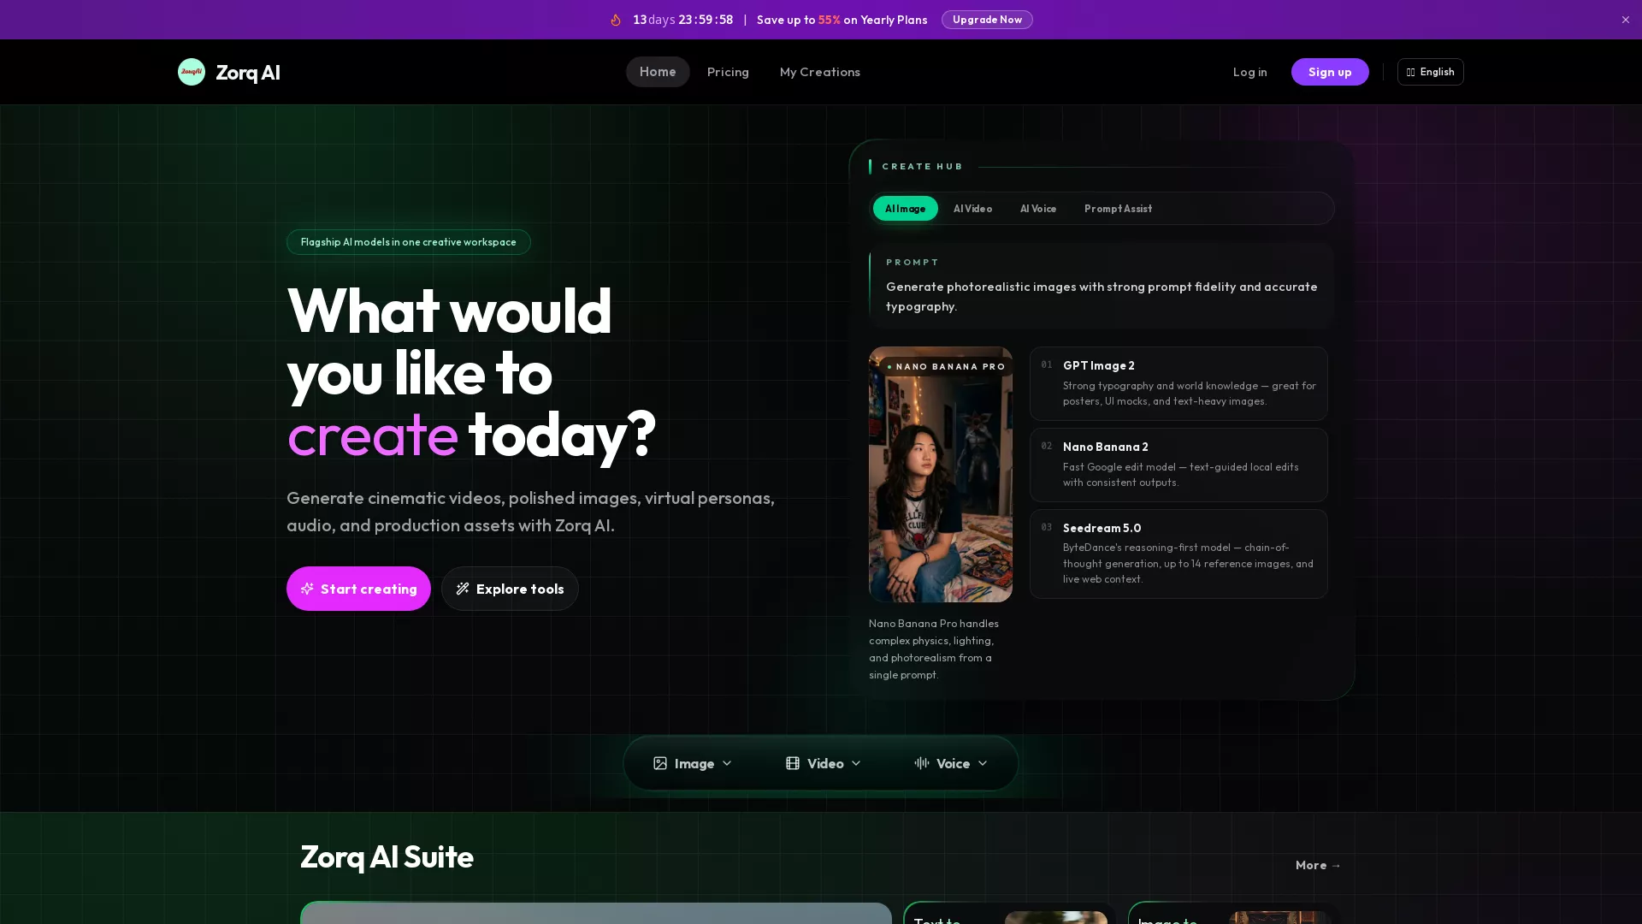
Task: Click the Zorq AI brand name
Action: [x=248, y=72]
